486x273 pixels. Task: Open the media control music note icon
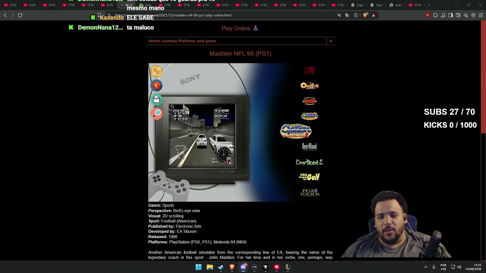[x=443, y=15]
